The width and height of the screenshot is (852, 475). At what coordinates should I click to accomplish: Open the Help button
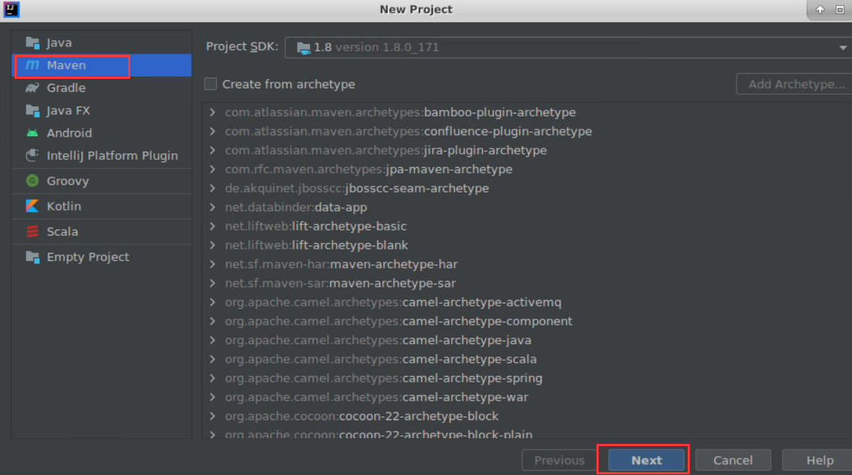[x=819, y=461]
